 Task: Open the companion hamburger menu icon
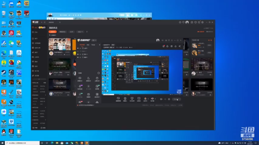[x=172, y=40]
